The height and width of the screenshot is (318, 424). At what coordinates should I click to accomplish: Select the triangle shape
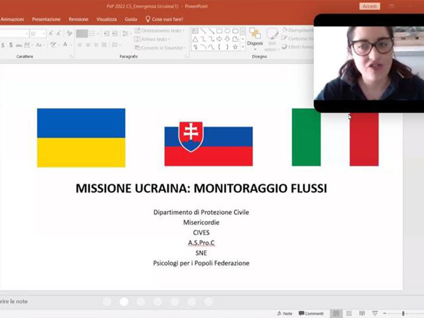[195, 39]
